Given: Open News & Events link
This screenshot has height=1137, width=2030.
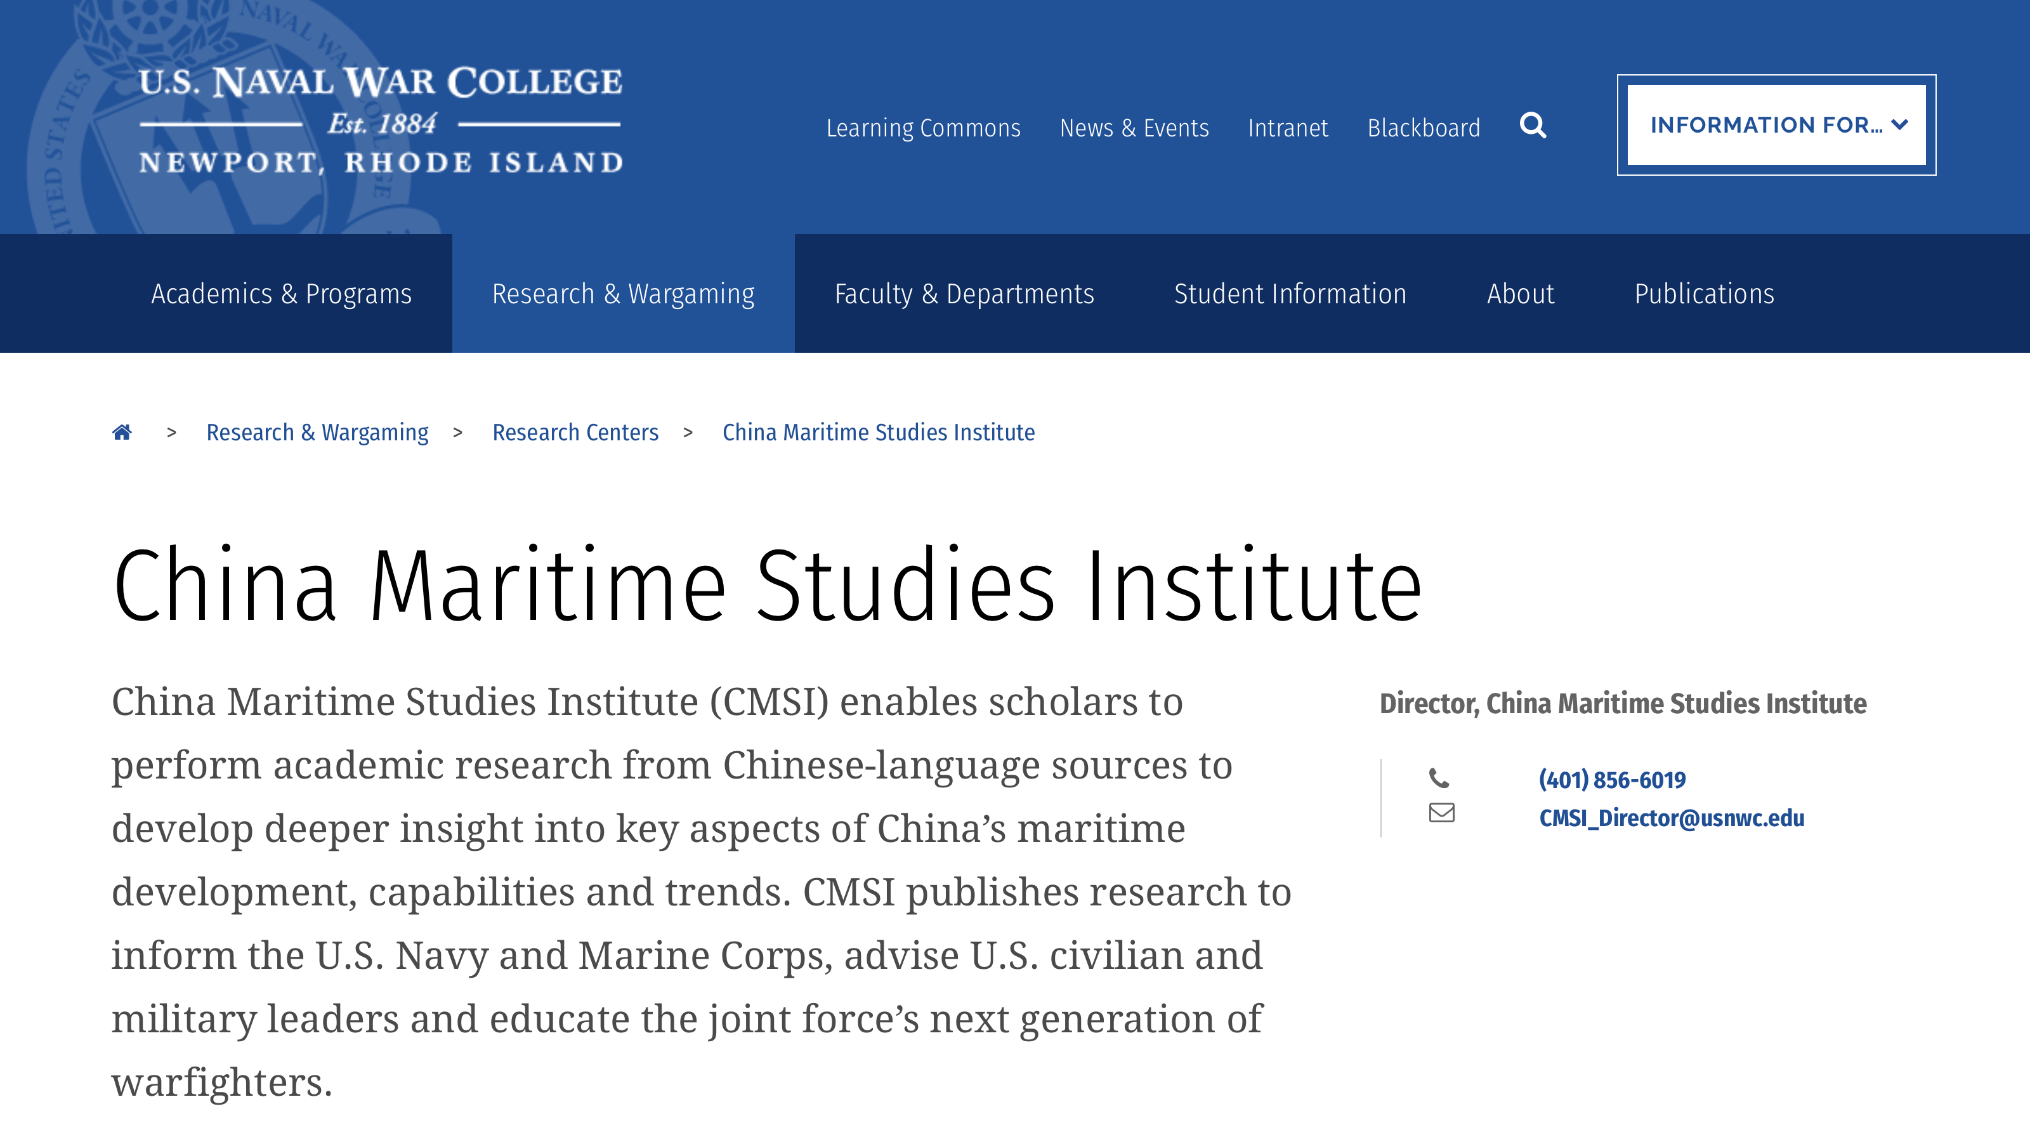Looking at the screenshot, I should [1134, 128].
